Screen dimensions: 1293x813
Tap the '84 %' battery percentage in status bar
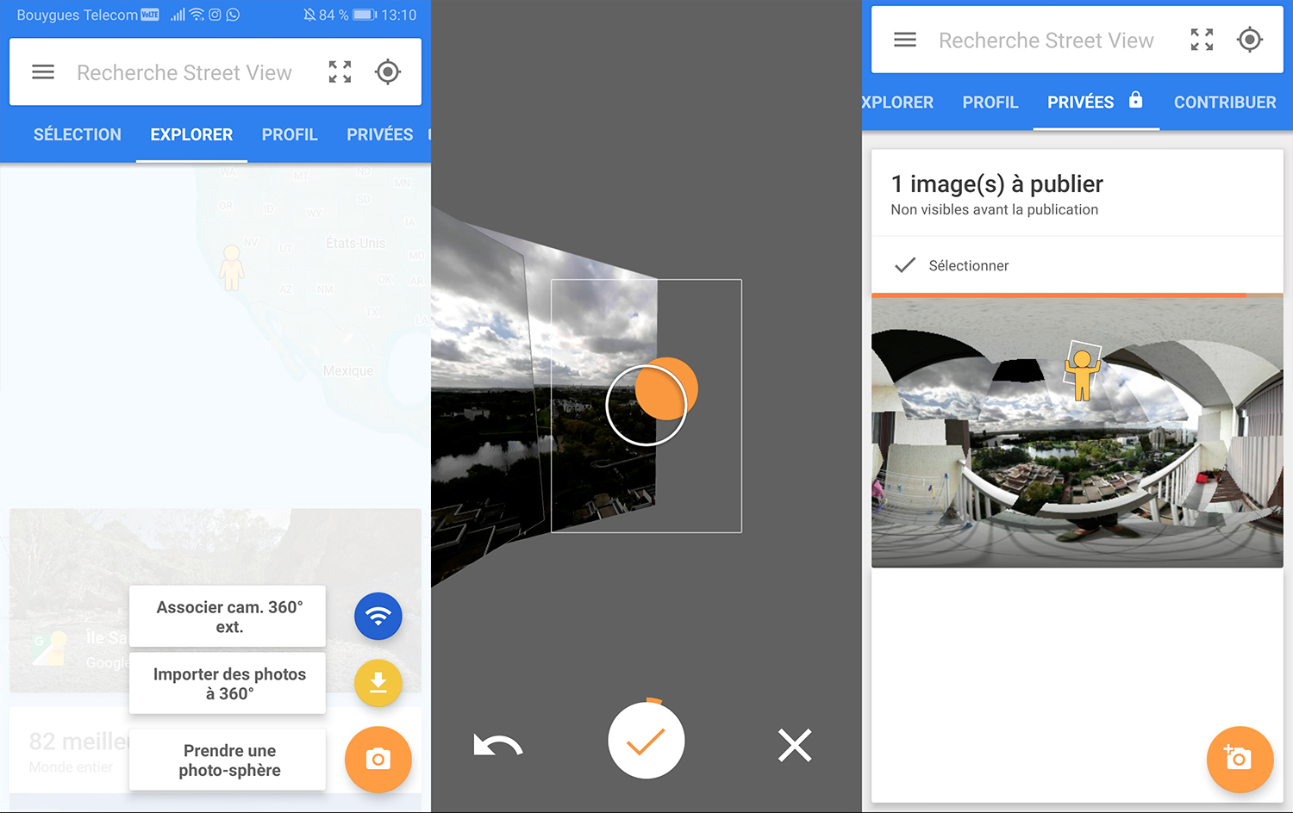click(x=334, y=15)
